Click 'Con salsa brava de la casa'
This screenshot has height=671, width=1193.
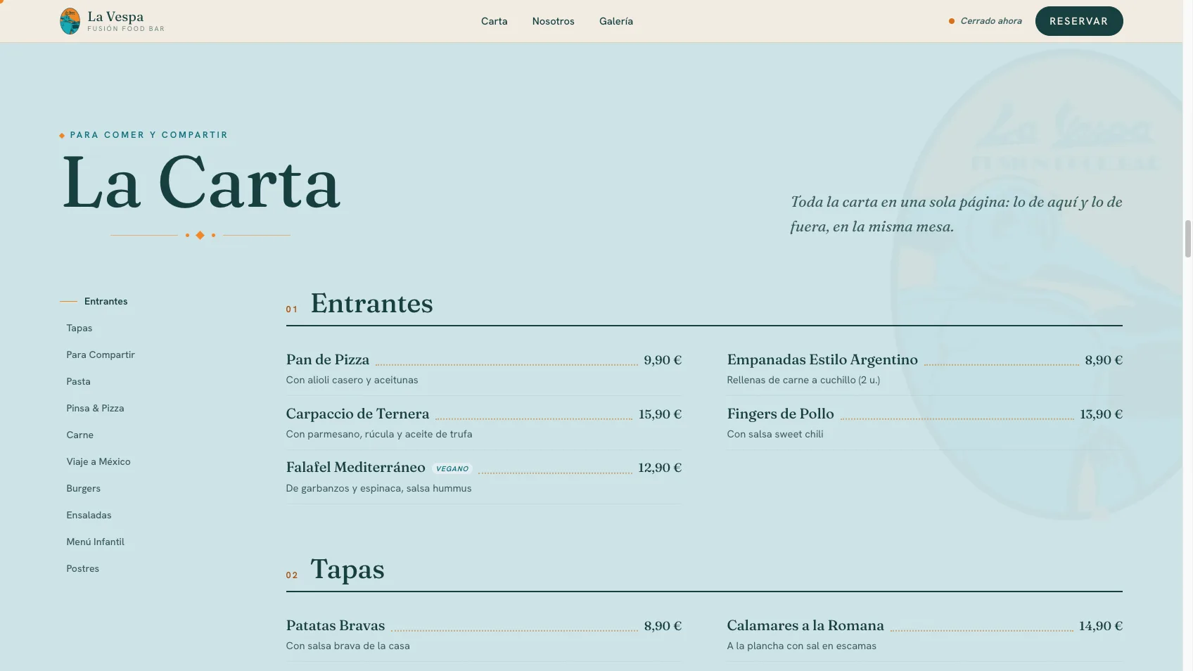point(347,646)
